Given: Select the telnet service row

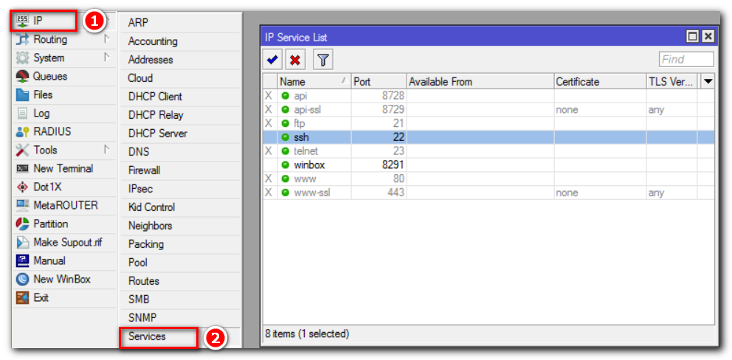Looking at the screenshot, I should coord(305,151).
